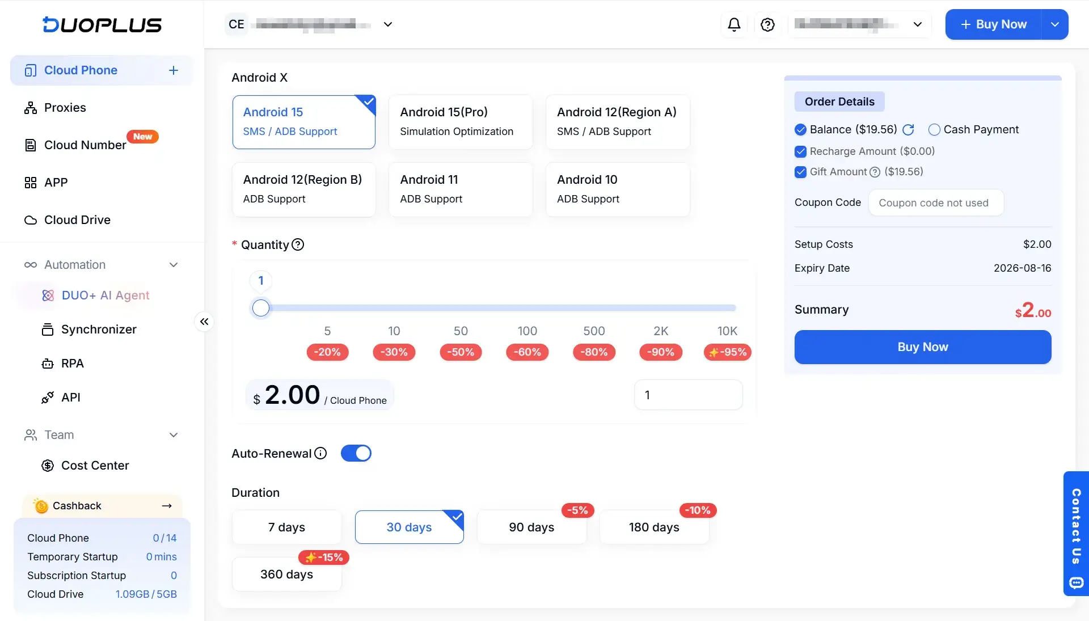Open the Contact Us chat widget
The image size is (1089, 621).
tap(1076, 533)
